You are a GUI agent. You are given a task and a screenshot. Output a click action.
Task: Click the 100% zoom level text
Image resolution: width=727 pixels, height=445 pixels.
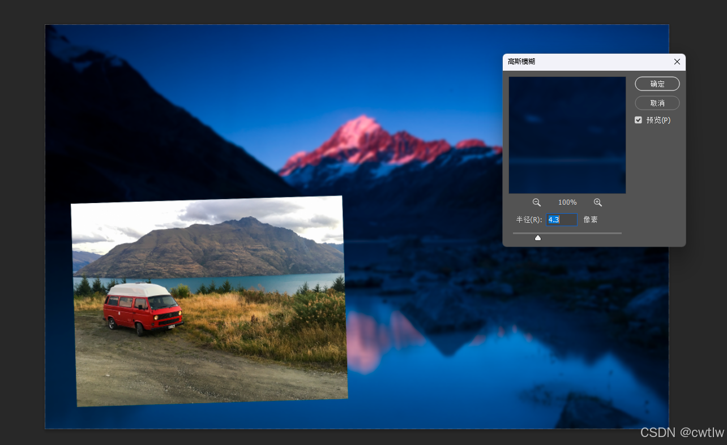[567, 202]
